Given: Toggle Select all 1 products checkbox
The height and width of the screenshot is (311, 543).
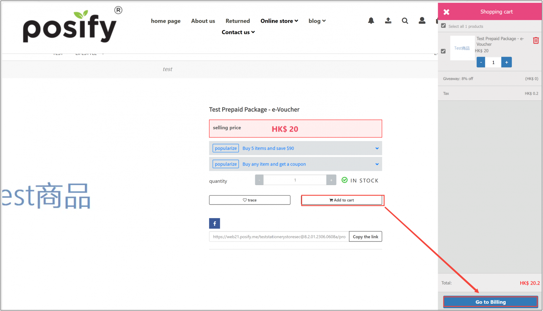Looking at the screenshot, I should pos(443,26).
